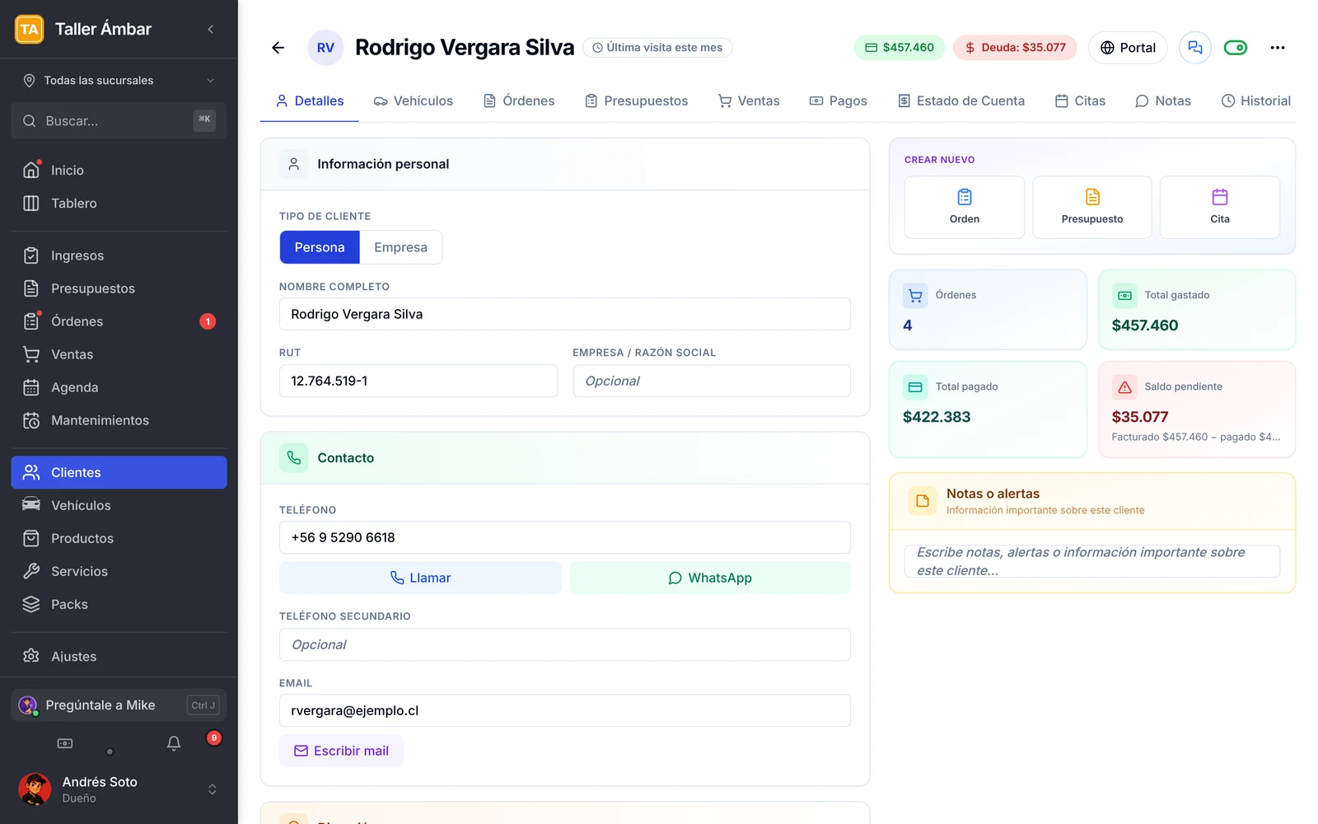Viewport: 1318px width, 824px height.
Task: Click the cash register icon at sidebar bottom
Action: coord(65,743)
